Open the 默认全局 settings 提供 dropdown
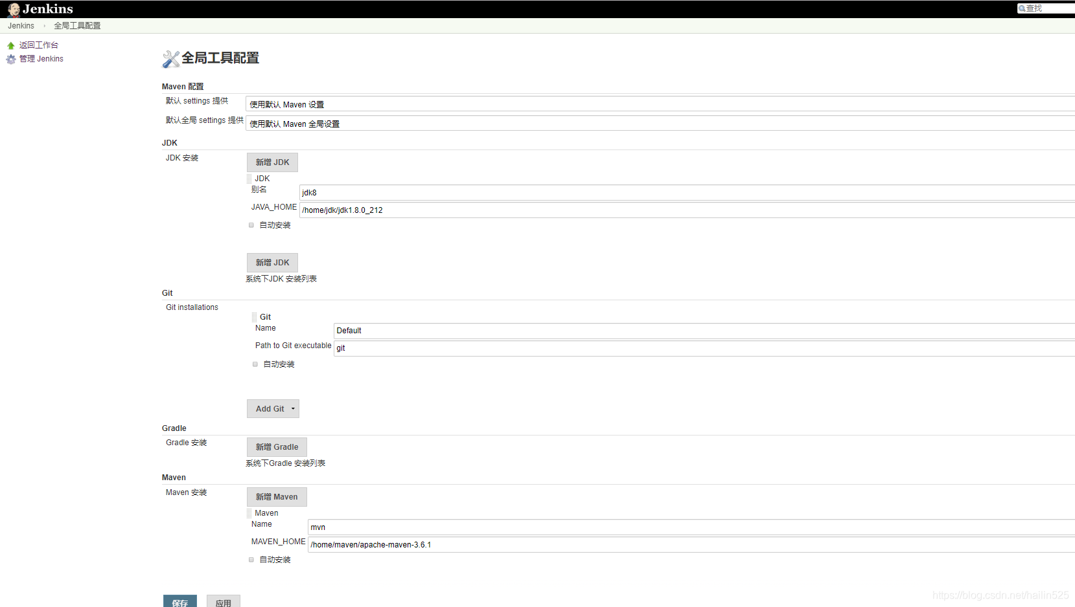Viewport: 1075px width, 607px height. click(660, 124)
